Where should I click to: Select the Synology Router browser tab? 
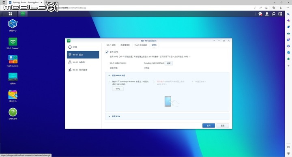[x=26, y=2]
